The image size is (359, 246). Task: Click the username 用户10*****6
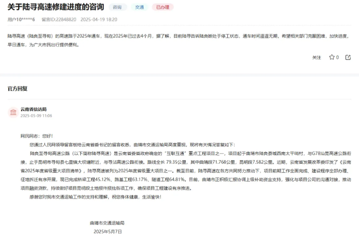pos(21,20)
